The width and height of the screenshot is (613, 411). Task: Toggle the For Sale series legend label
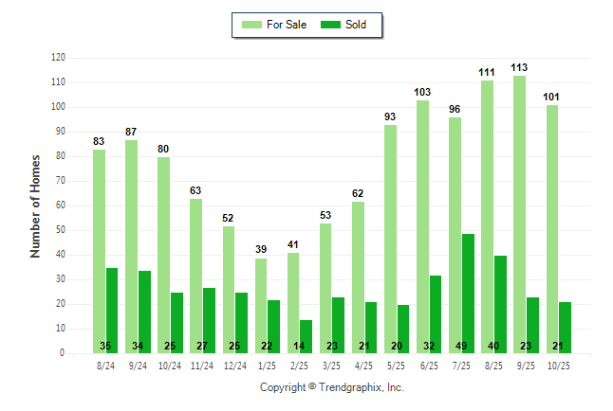click(x=287, y=25)
